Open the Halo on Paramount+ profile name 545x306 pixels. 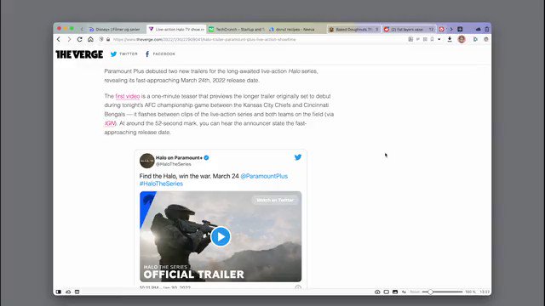[x=179, y=157]
